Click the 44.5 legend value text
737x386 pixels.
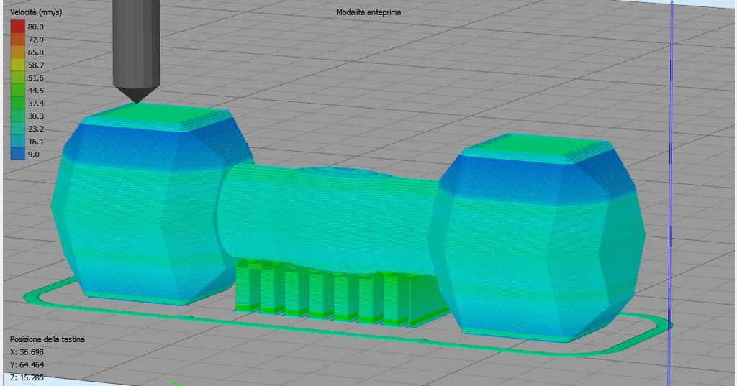36,91
